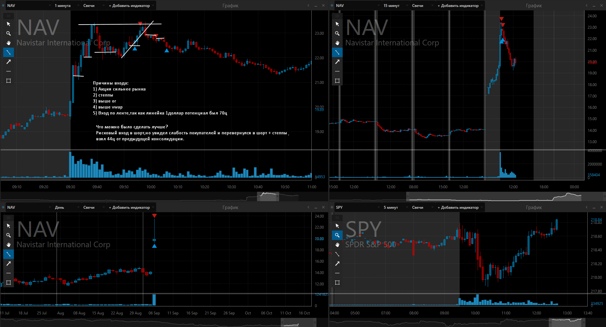The image size is (606, 327).
Task: Click SPY ticker symbol field
Action: coord(357,207)
